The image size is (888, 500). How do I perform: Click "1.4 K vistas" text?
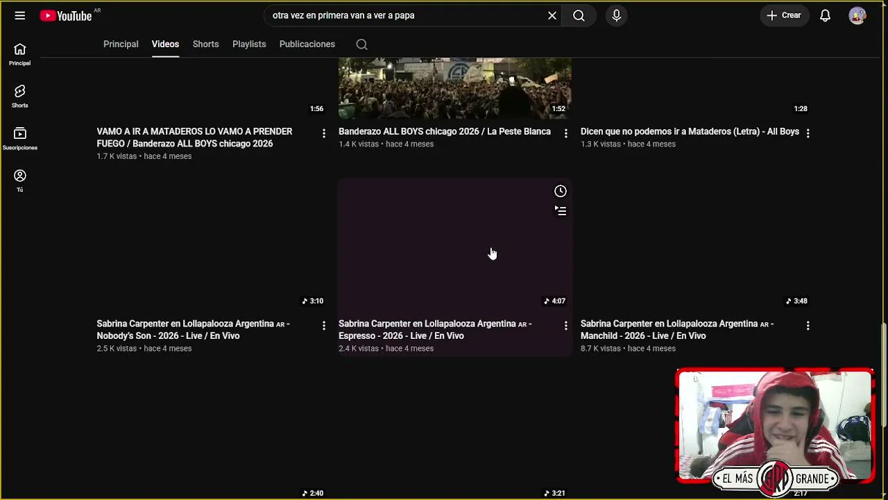click(x=359, y=144)
